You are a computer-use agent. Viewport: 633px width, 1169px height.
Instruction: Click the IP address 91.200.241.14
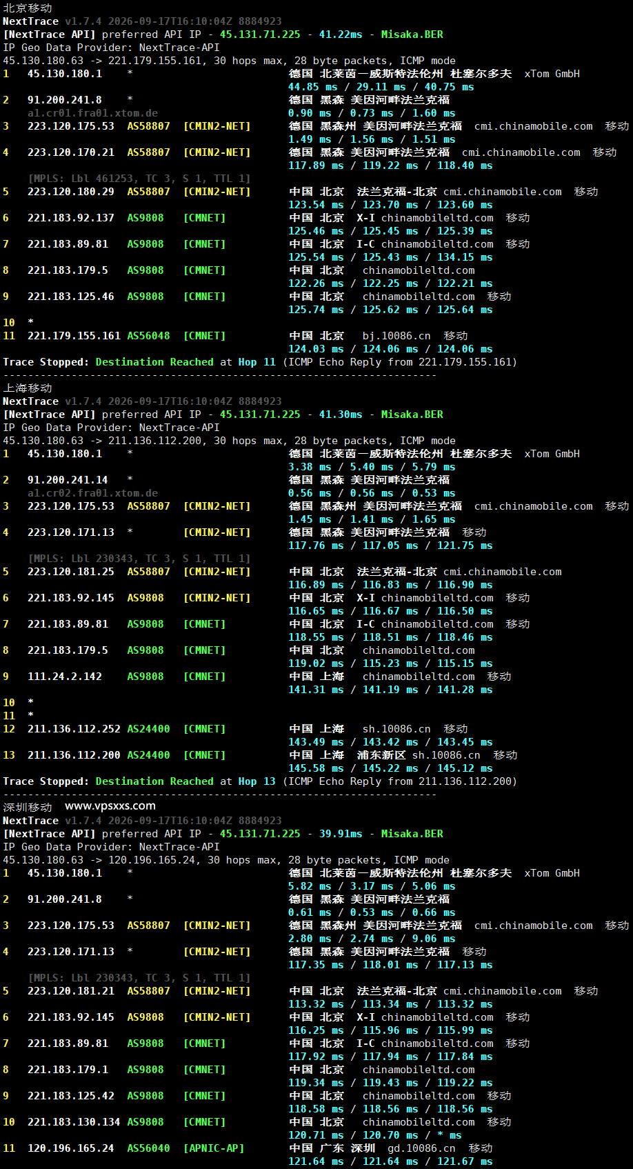coord(68,480)
